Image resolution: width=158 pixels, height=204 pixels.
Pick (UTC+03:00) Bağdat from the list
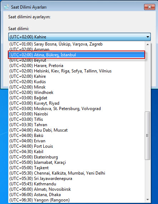tap(76, 98)
